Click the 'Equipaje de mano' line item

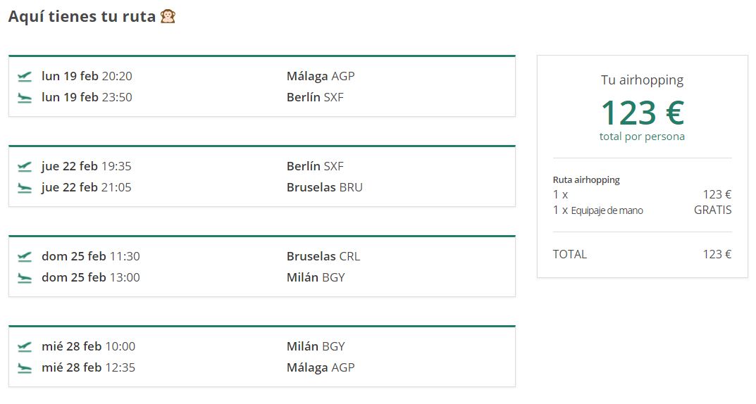click(607, 210)
